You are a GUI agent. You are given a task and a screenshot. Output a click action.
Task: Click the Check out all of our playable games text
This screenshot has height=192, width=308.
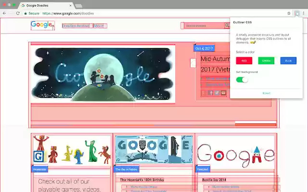point(69,185)
